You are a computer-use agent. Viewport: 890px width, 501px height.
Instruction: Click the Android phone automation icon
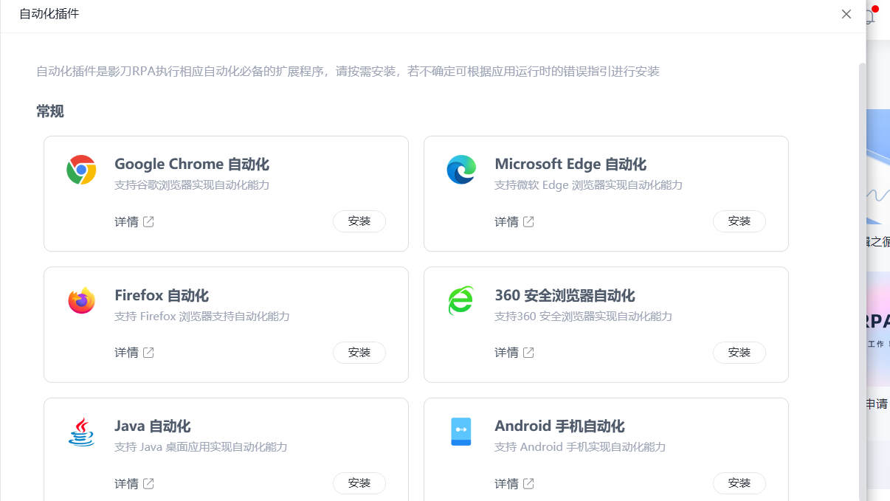[x=461, y=432]
